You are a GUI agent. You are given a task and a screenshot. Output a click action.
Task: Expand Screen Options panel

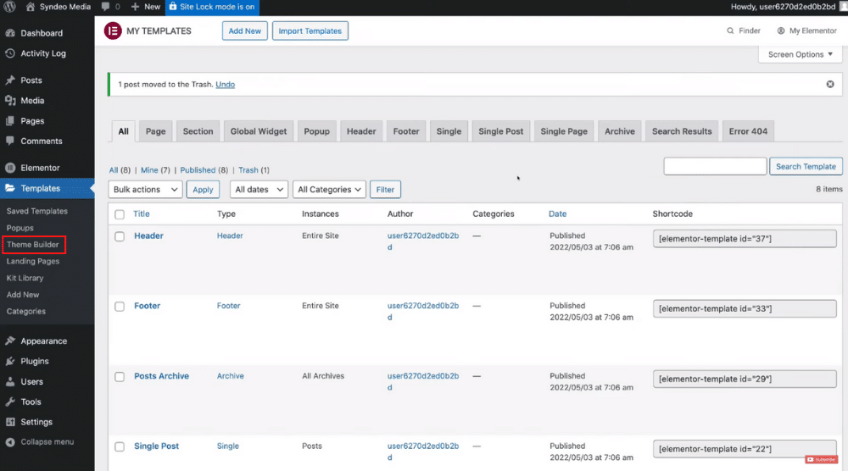[x=800, y=54]
